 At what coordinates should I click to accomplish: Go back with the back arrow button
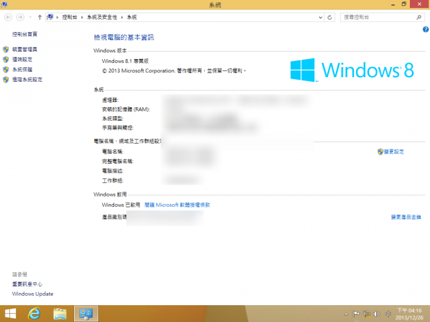pos(8,17)
